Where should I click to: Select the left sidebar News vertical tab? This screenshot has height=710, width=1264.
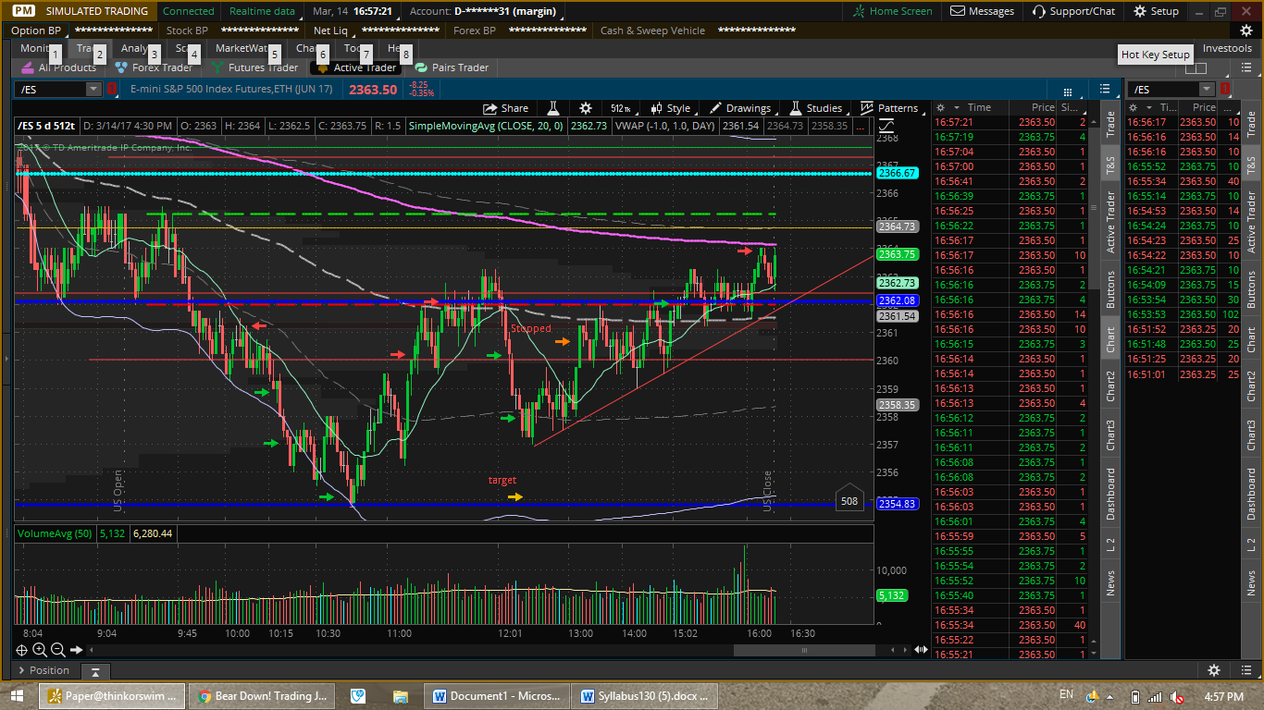1111,582
